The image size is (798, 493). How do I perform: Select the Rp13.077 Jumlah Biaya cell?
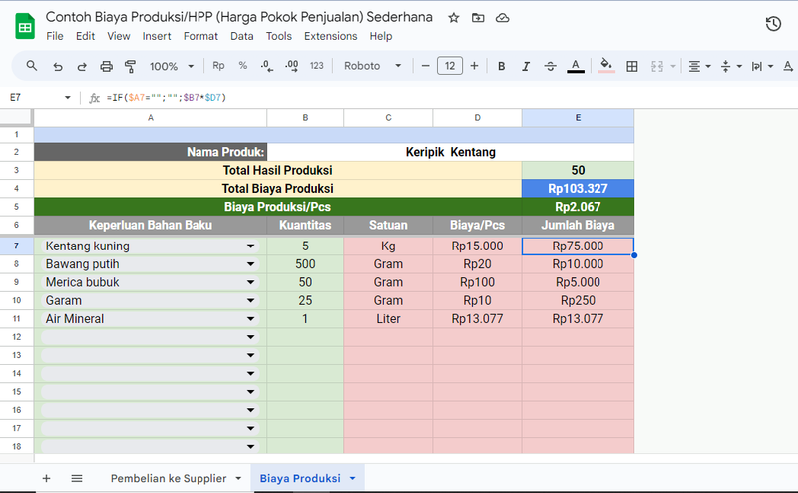[579, 319]
